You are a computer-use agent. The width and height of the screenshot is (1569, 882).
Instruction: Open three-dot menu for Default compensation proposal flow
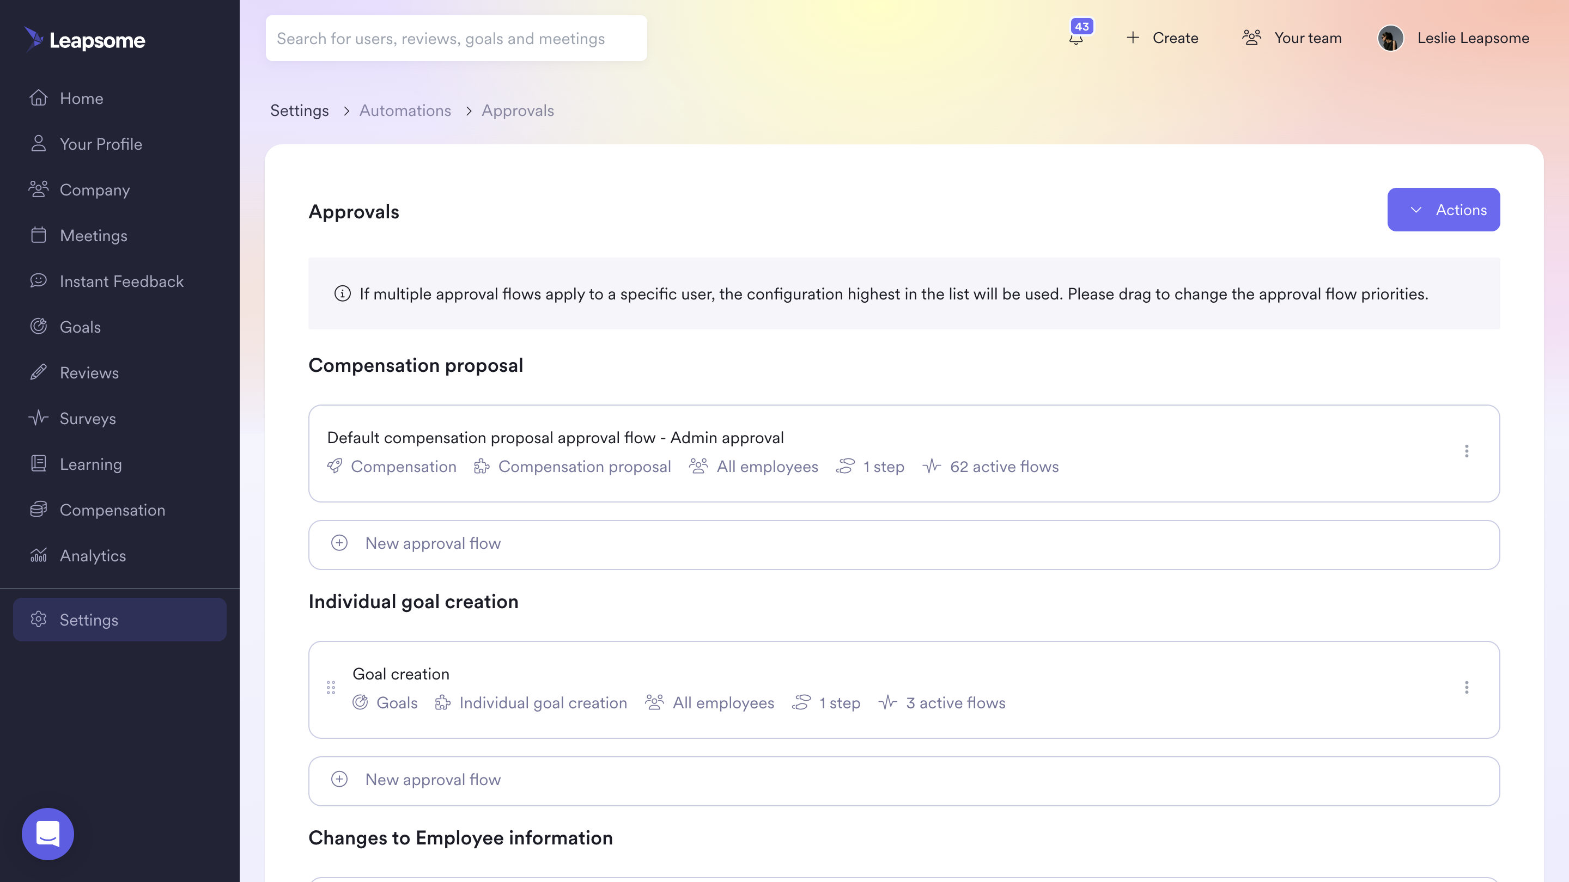click(1467, 451)
